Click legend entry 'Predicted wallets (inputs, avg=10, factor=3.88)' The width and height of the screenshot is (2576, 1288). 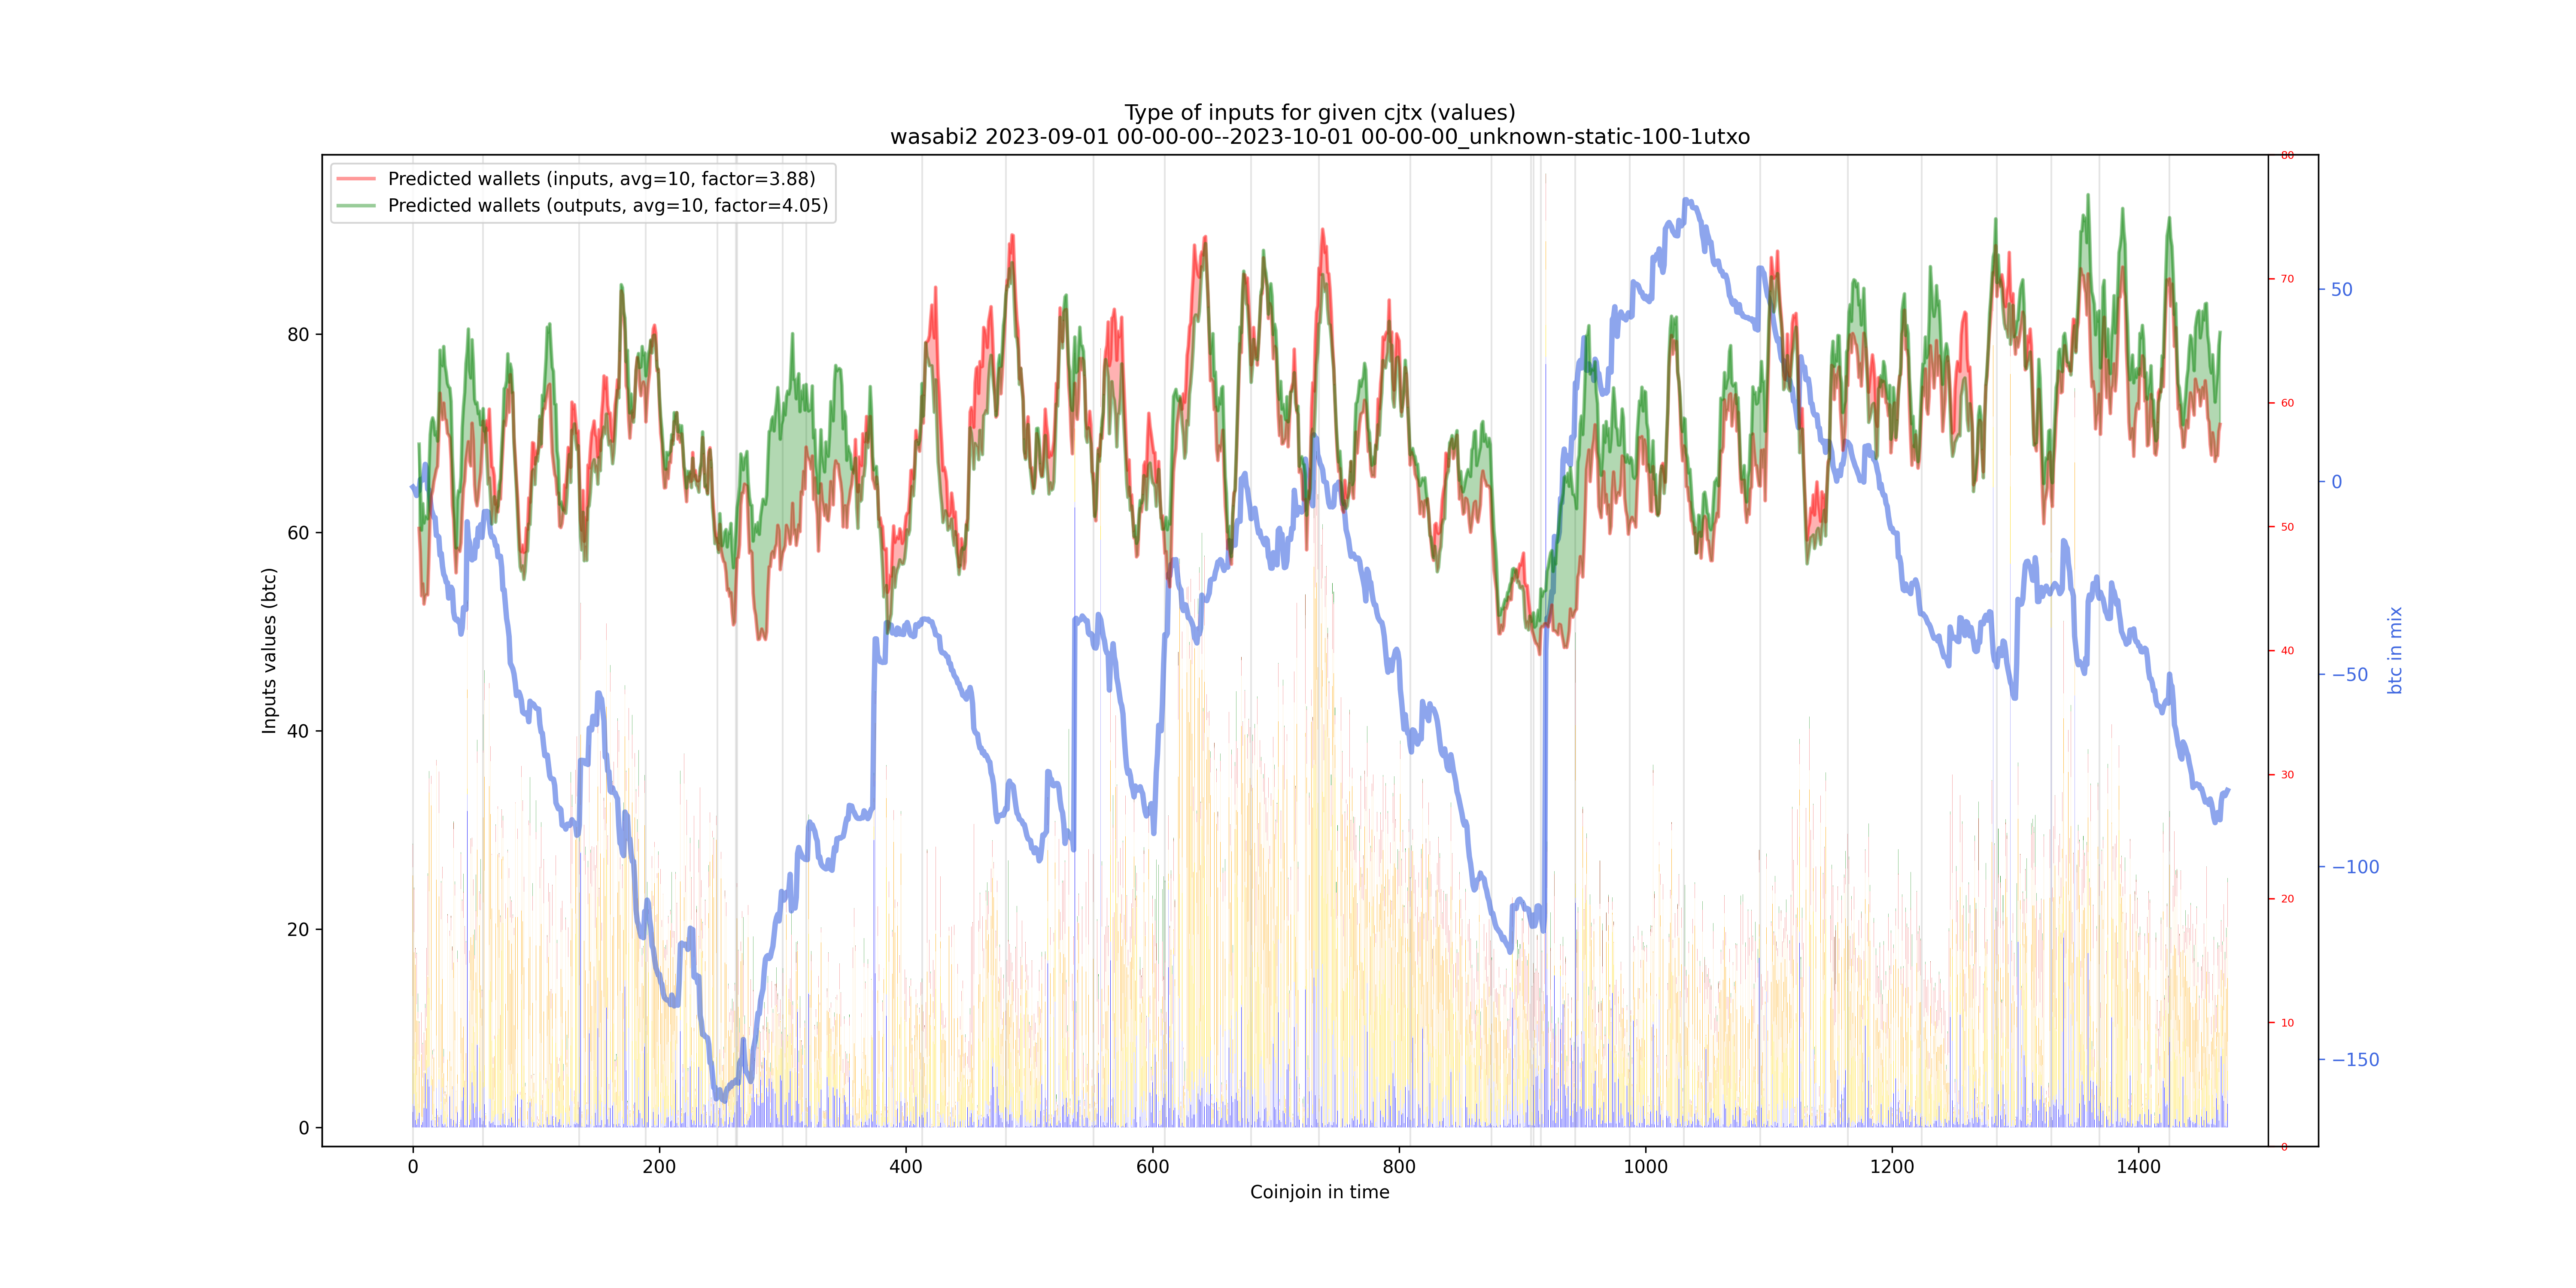601,179
